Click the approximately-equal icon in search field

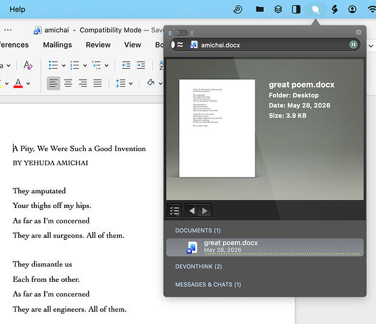point(180,44)
